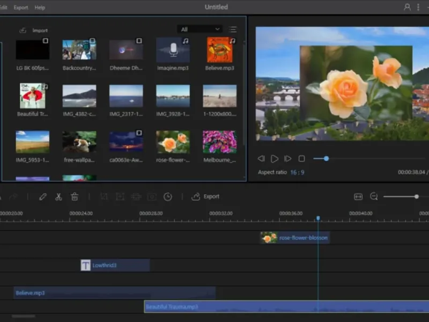Click the timeline zoom slider handle
This screenshot has width=429, height=322.
pos(416,197)
